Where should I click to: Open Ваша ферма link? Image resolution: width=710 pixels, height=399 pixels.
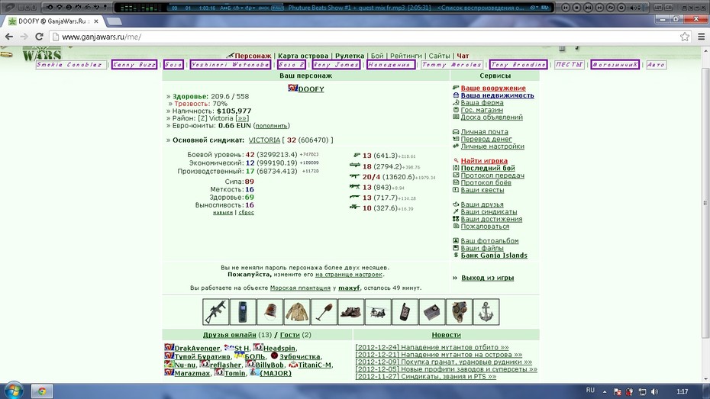[x=482, y=103]
